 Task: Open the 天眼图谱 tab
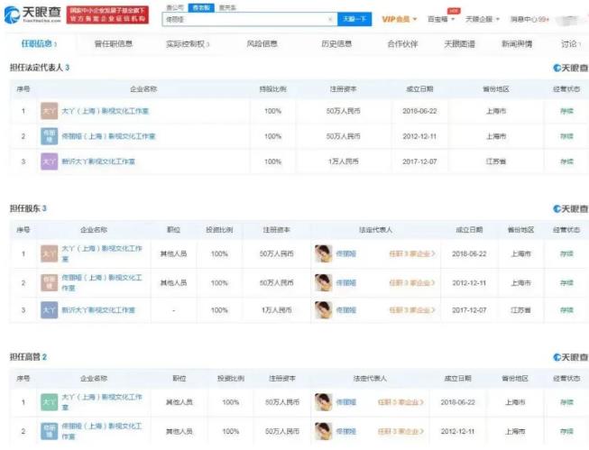coord(459,44)
